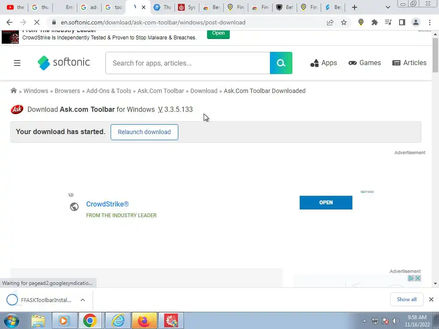The height and width of the screenshot is (329, 439).
Task: Expand the download item options chevron
Action: click(83, 300)
